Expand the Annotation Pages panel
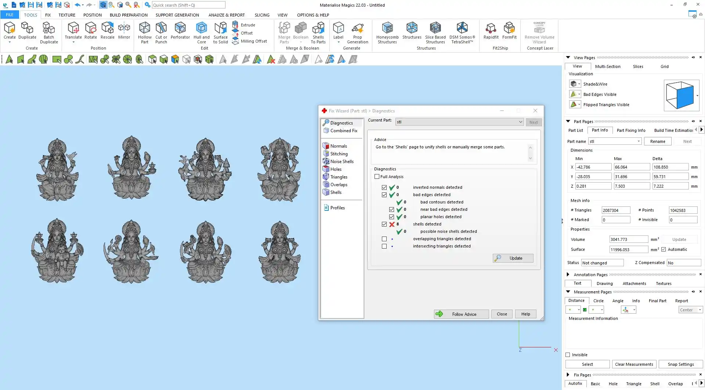 [568, 274]
